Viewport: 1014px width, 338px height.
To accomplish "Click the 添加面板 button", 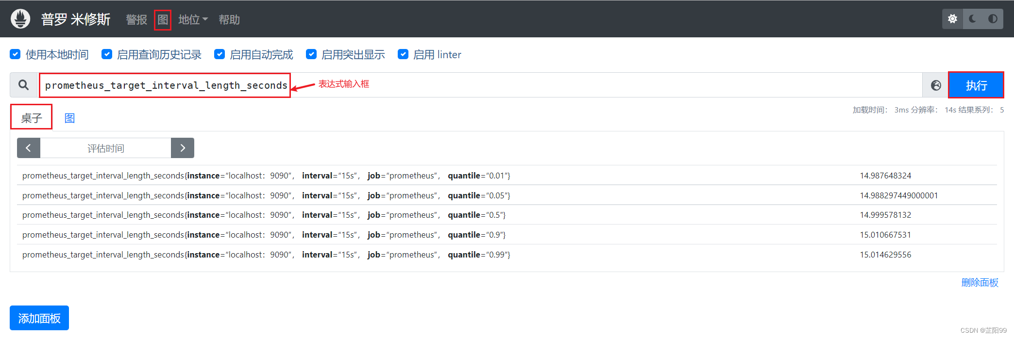I will [x=39, y=318].
